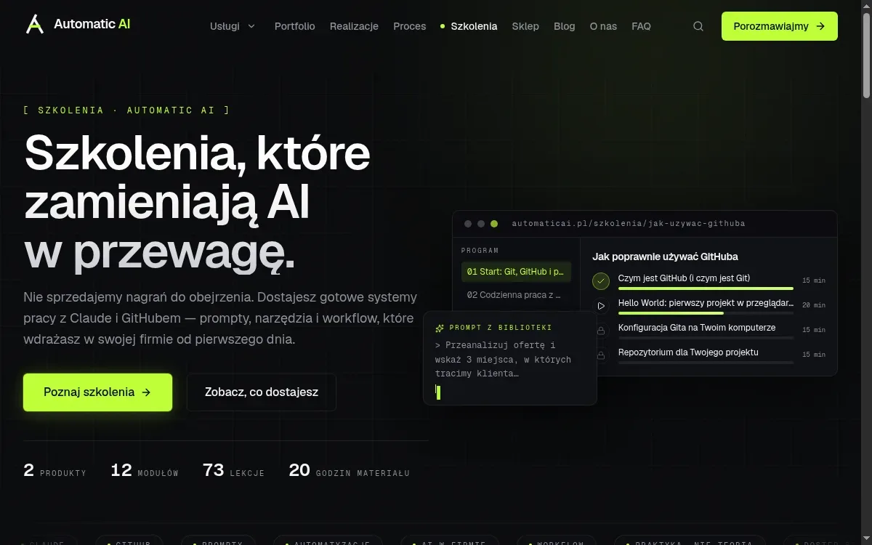Viewport: 872px width, 545px height.
Task: Select program module 02 Codzienna praca
Action: [x=516, y=295]
